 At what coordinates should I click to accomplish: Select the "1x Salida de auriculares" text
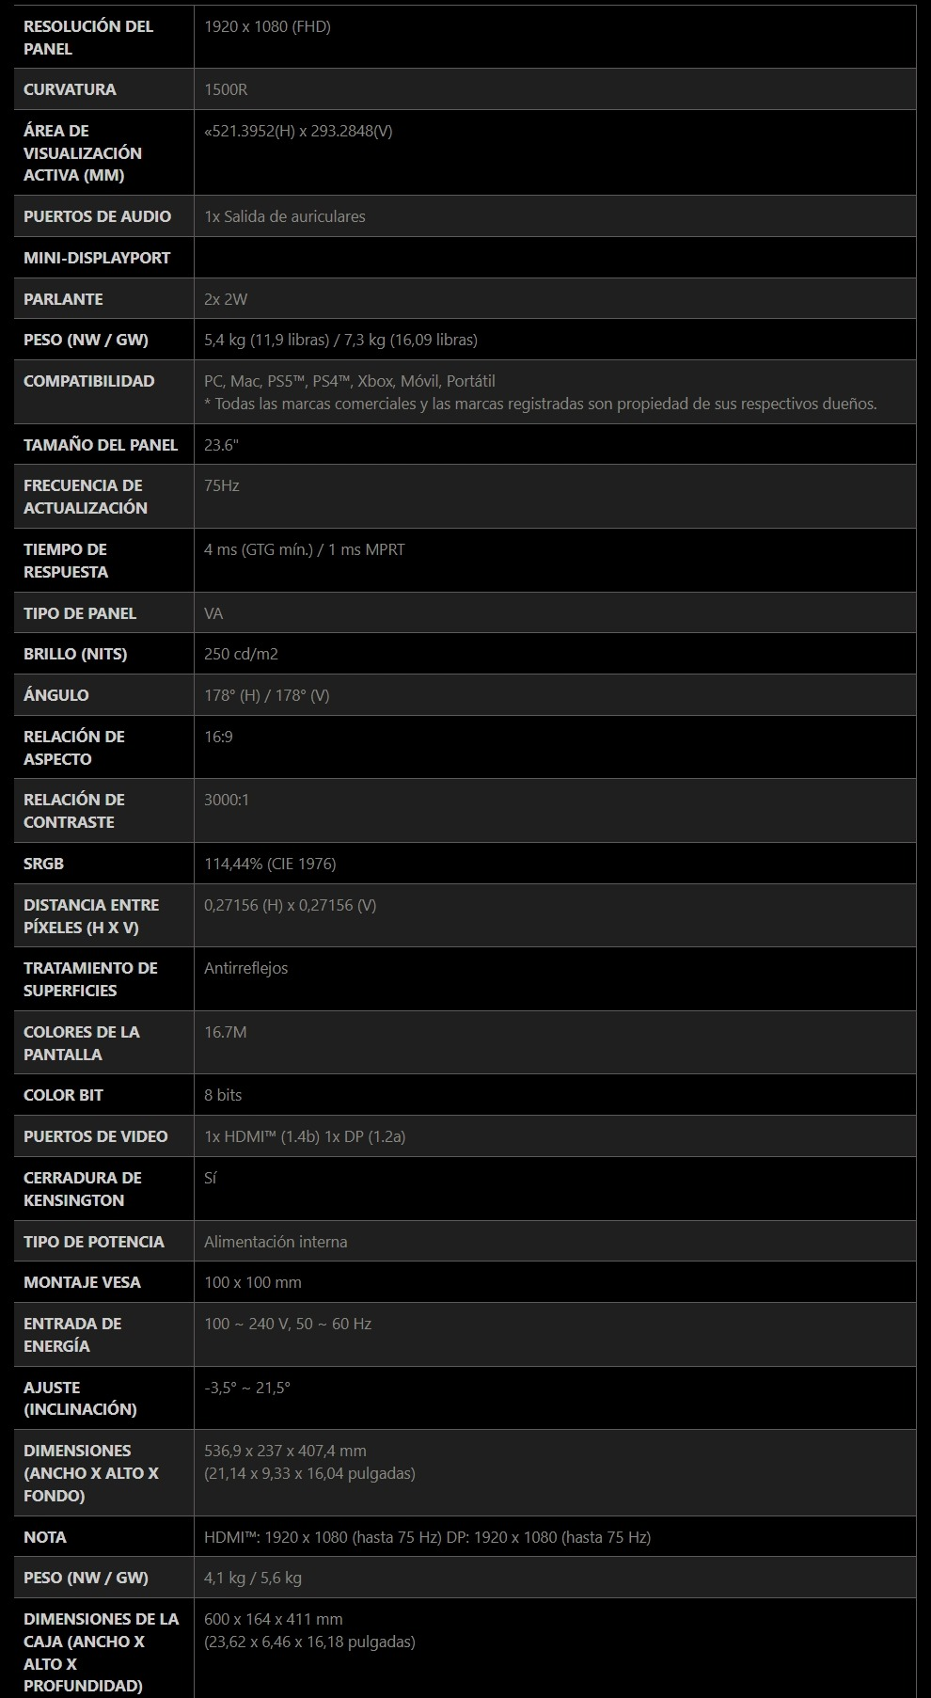coord(284,216)
